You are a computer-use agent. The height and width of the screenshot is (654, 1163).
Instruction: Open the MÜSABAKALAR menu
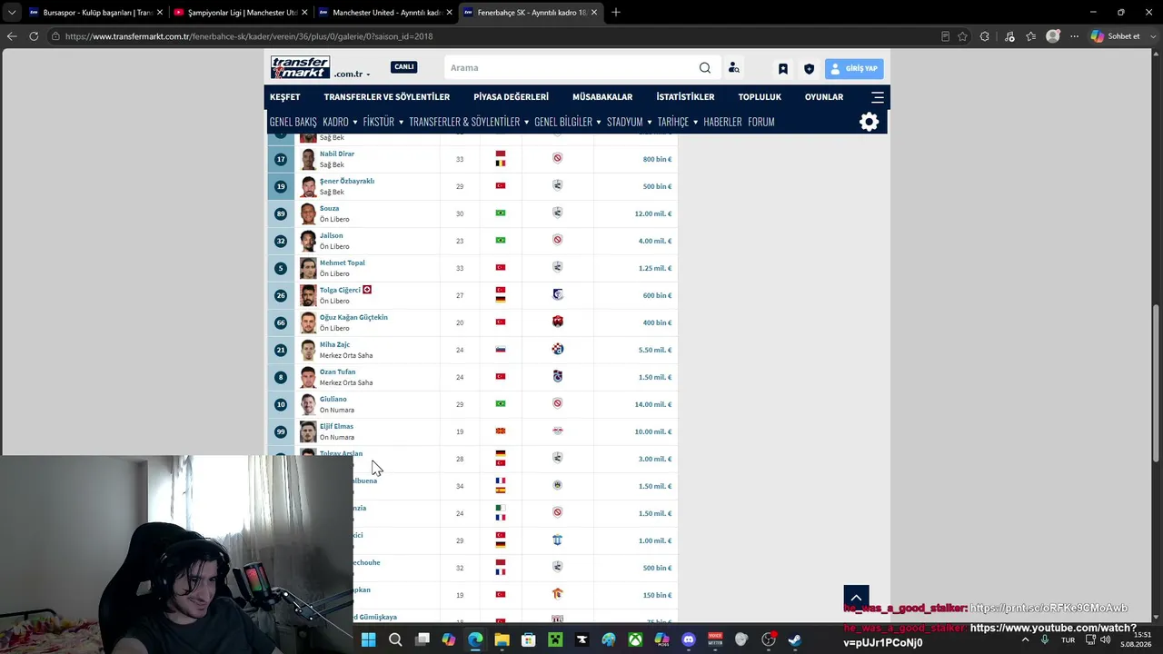602,97
